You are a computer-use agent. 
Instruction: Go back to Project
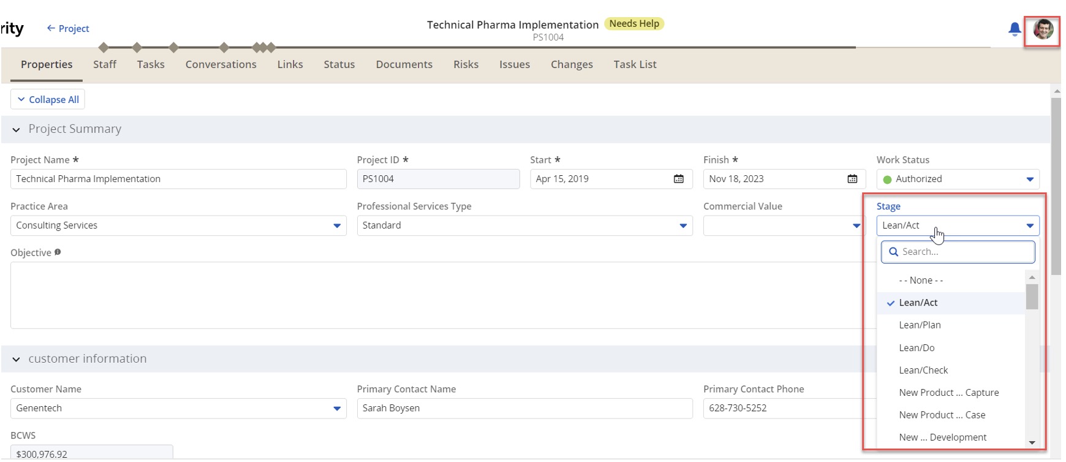(x=68, y=28)
